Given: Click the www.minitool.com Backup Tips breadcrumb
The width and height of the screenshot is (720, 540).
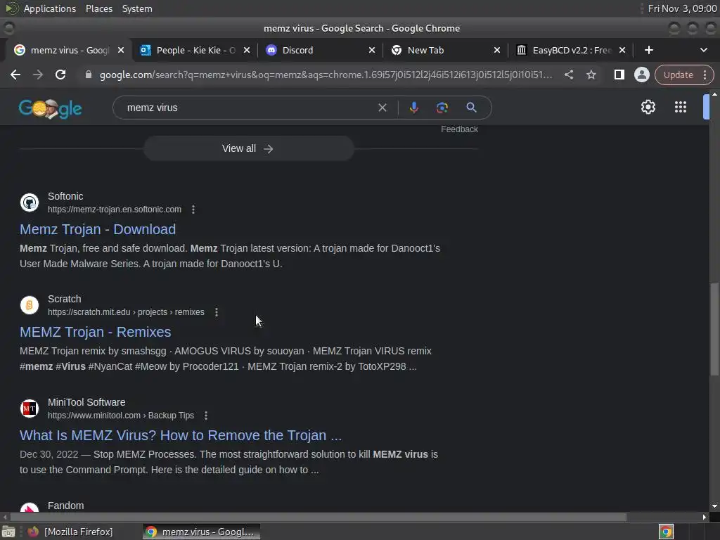Looking at the screenshot, I should click(121, 416).
